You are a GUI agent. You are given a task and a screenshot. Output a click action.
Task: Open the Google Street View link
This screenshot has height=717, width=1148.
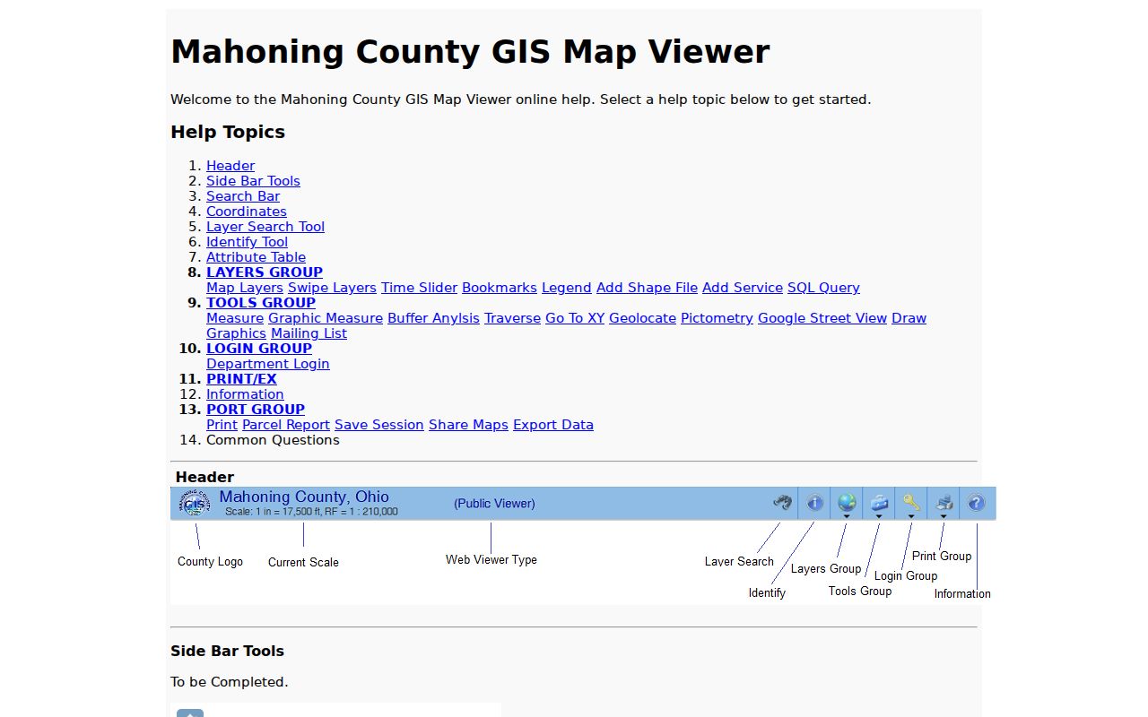(x=822, y=318)
